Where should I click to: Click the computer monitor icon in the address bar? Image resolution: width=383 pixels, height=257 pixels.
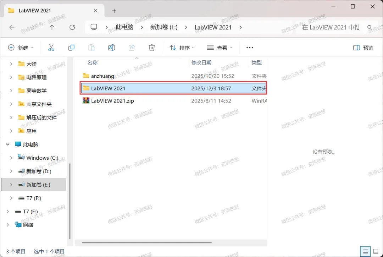coord(94,27)
